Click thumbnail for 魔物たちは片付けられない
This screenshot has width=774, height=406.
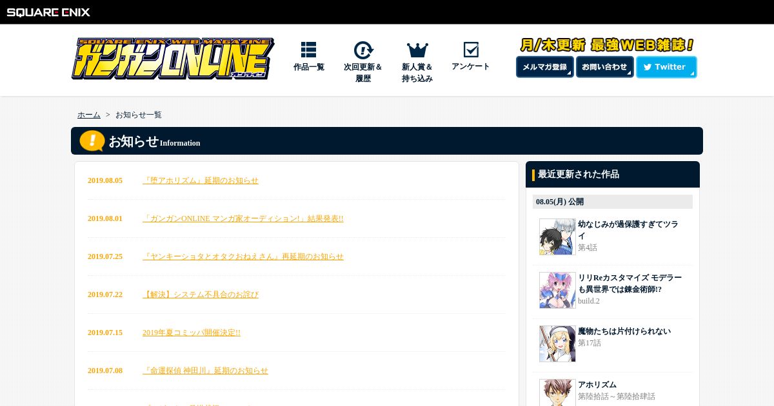(x=557, y=343)
